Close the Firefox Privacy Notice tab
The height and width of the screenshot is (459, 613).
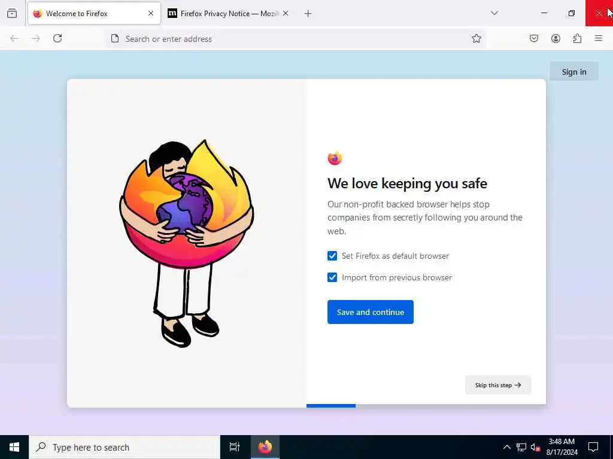pyautogui.click(x=286, y=13)
